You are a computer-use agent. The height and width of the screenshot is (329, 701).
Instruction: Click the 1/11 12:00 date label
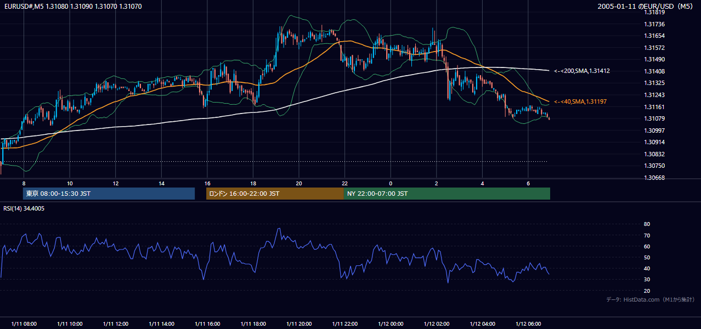tap(115, 324)
